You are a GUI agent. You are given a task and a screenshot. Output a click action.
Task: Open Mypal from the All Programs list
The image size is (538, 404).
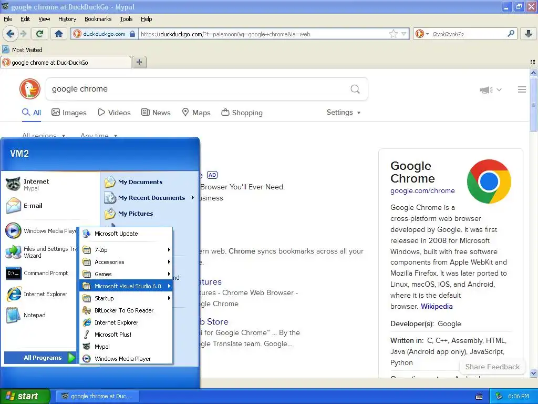pos(126,347)
